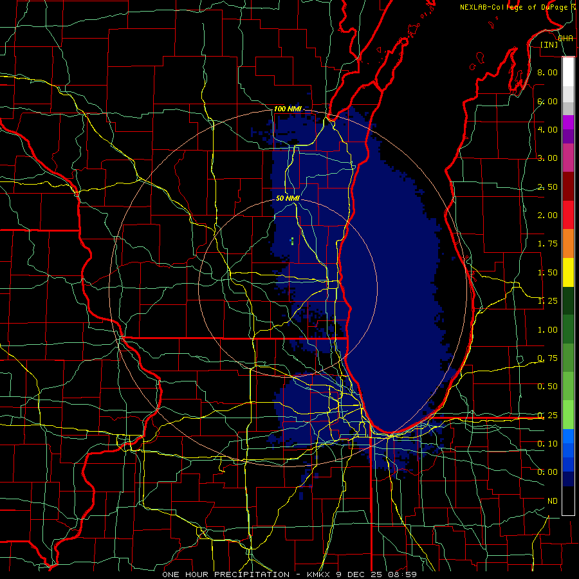579x579 pixels.
Task: Click the 1.75 legend value
Action: (x=547, y=244)
